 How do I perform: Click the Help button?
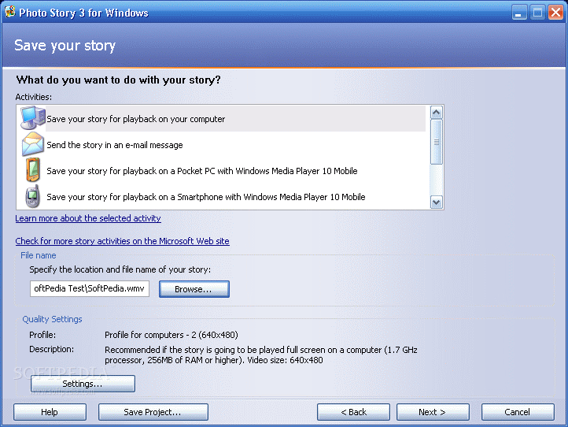(x=50, y=412)
